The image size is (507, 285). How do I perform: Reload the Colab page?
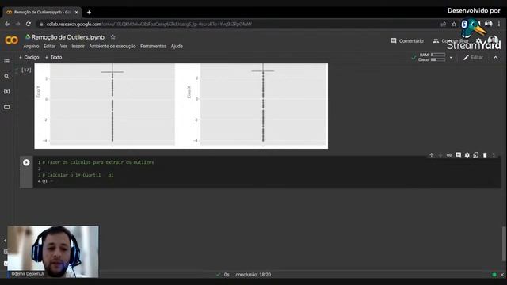click(x=29, y=24)
